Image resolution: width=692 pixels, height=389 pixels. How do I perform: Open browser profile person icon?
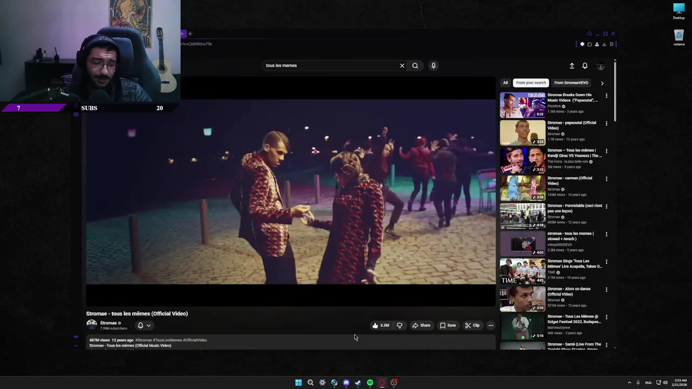[597, 44]
